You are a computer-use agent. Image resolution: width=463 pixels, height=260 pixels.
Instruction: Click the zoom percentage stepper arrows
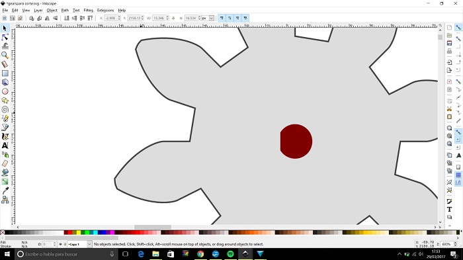(455, 244)
